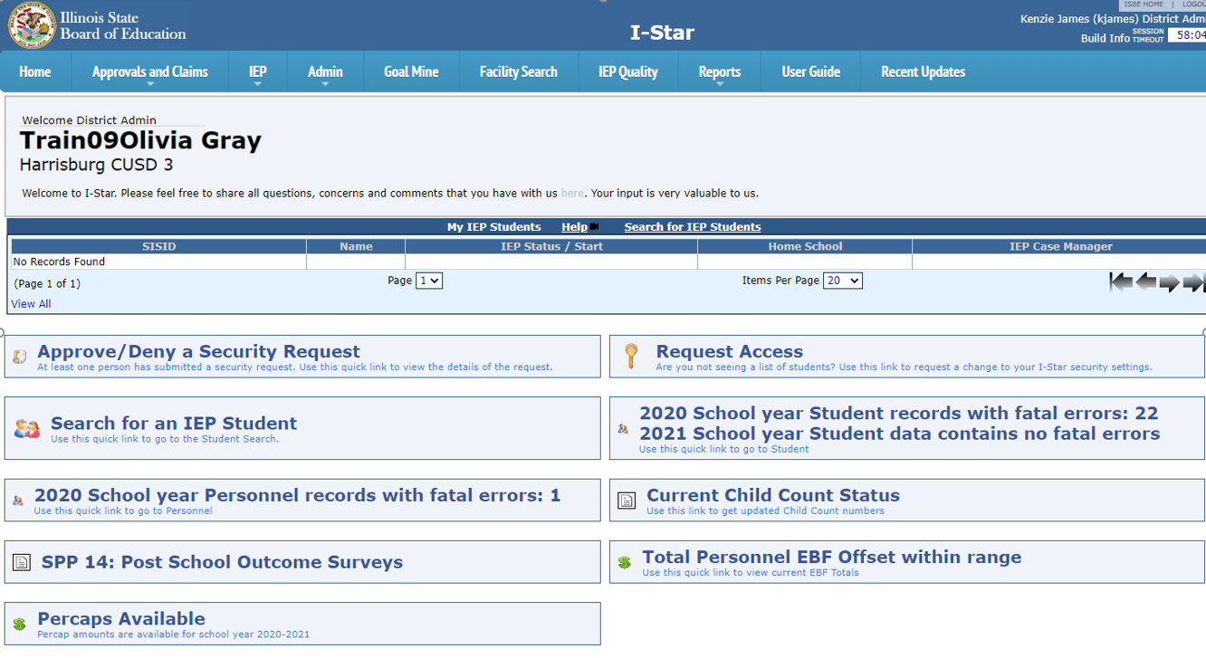Viewport: 1206px width, 658px height.
Task: Click the video icon next to Help
Action: coord(594,227)
